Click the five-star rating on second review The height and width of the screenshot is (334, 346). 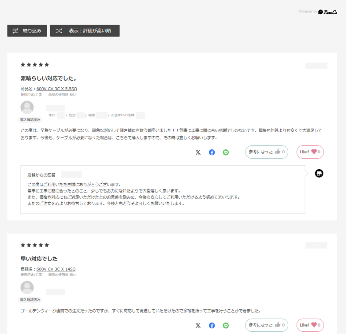[x=35, y=245]
